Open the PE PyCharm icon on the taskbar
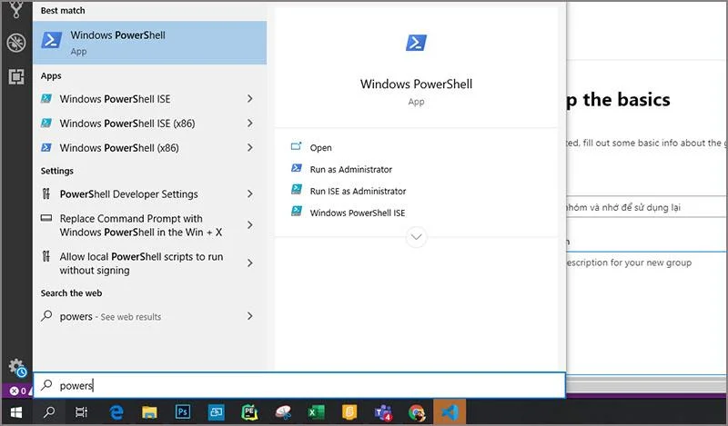Image resolution: width=728 pixels, height=426 pixels. click(x=249, y=412)
